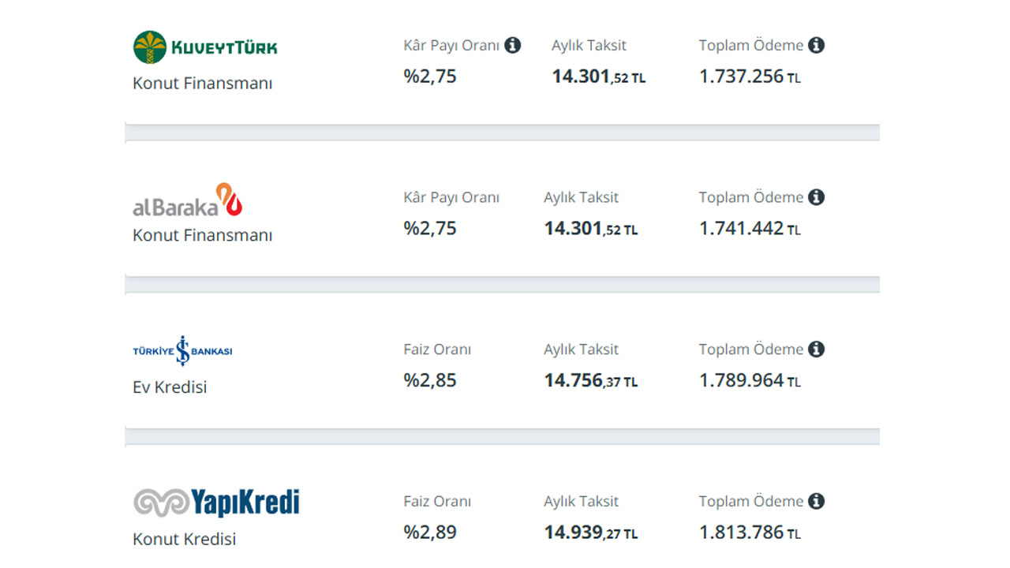Click the Albaraka bank logo
This screenshot has width=1010, height=568.
[x=188, y=200]
